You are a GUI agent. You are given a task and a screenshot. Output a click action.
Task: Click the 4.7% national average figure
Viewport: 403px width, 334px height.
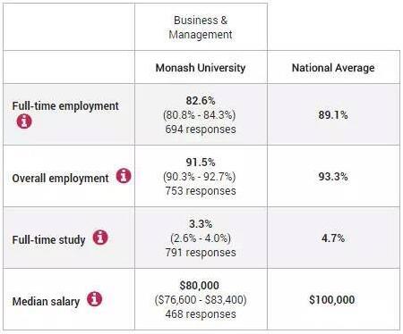tap(333, 238)
